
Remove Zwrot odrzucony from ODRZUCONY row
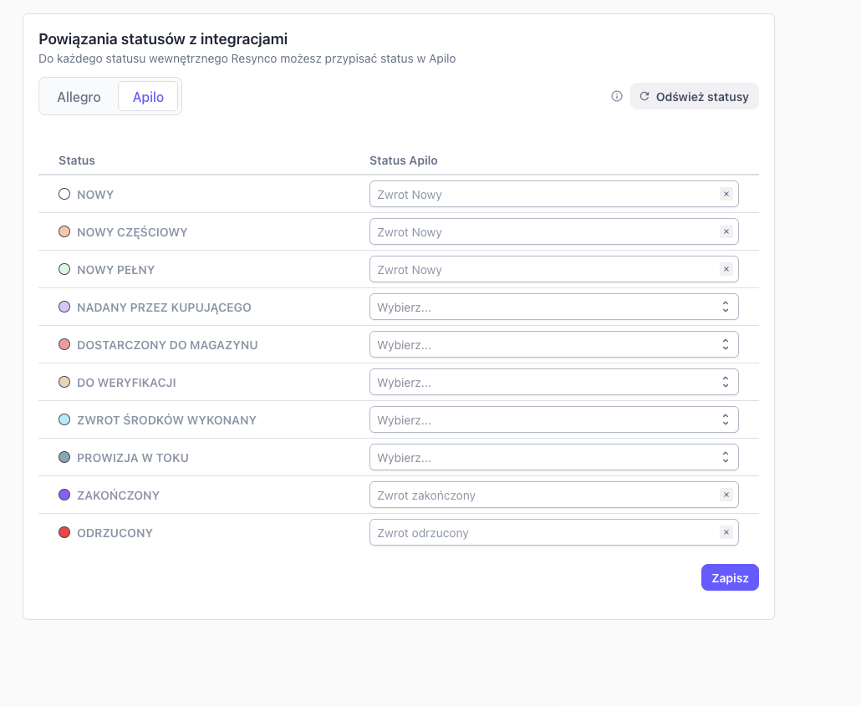pos(726,532)
